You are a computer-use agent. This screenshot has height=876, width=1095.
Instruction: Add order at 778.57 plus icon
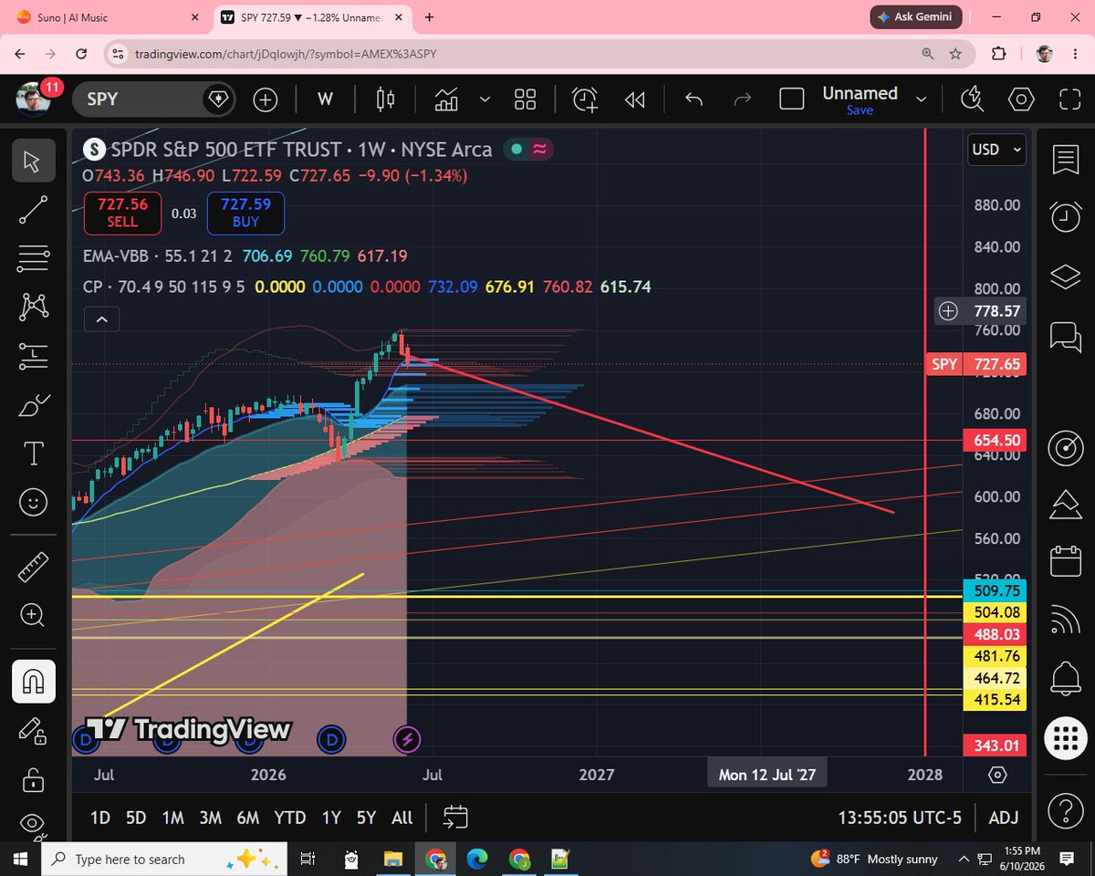pyautogui.click(x=948, y=311)
